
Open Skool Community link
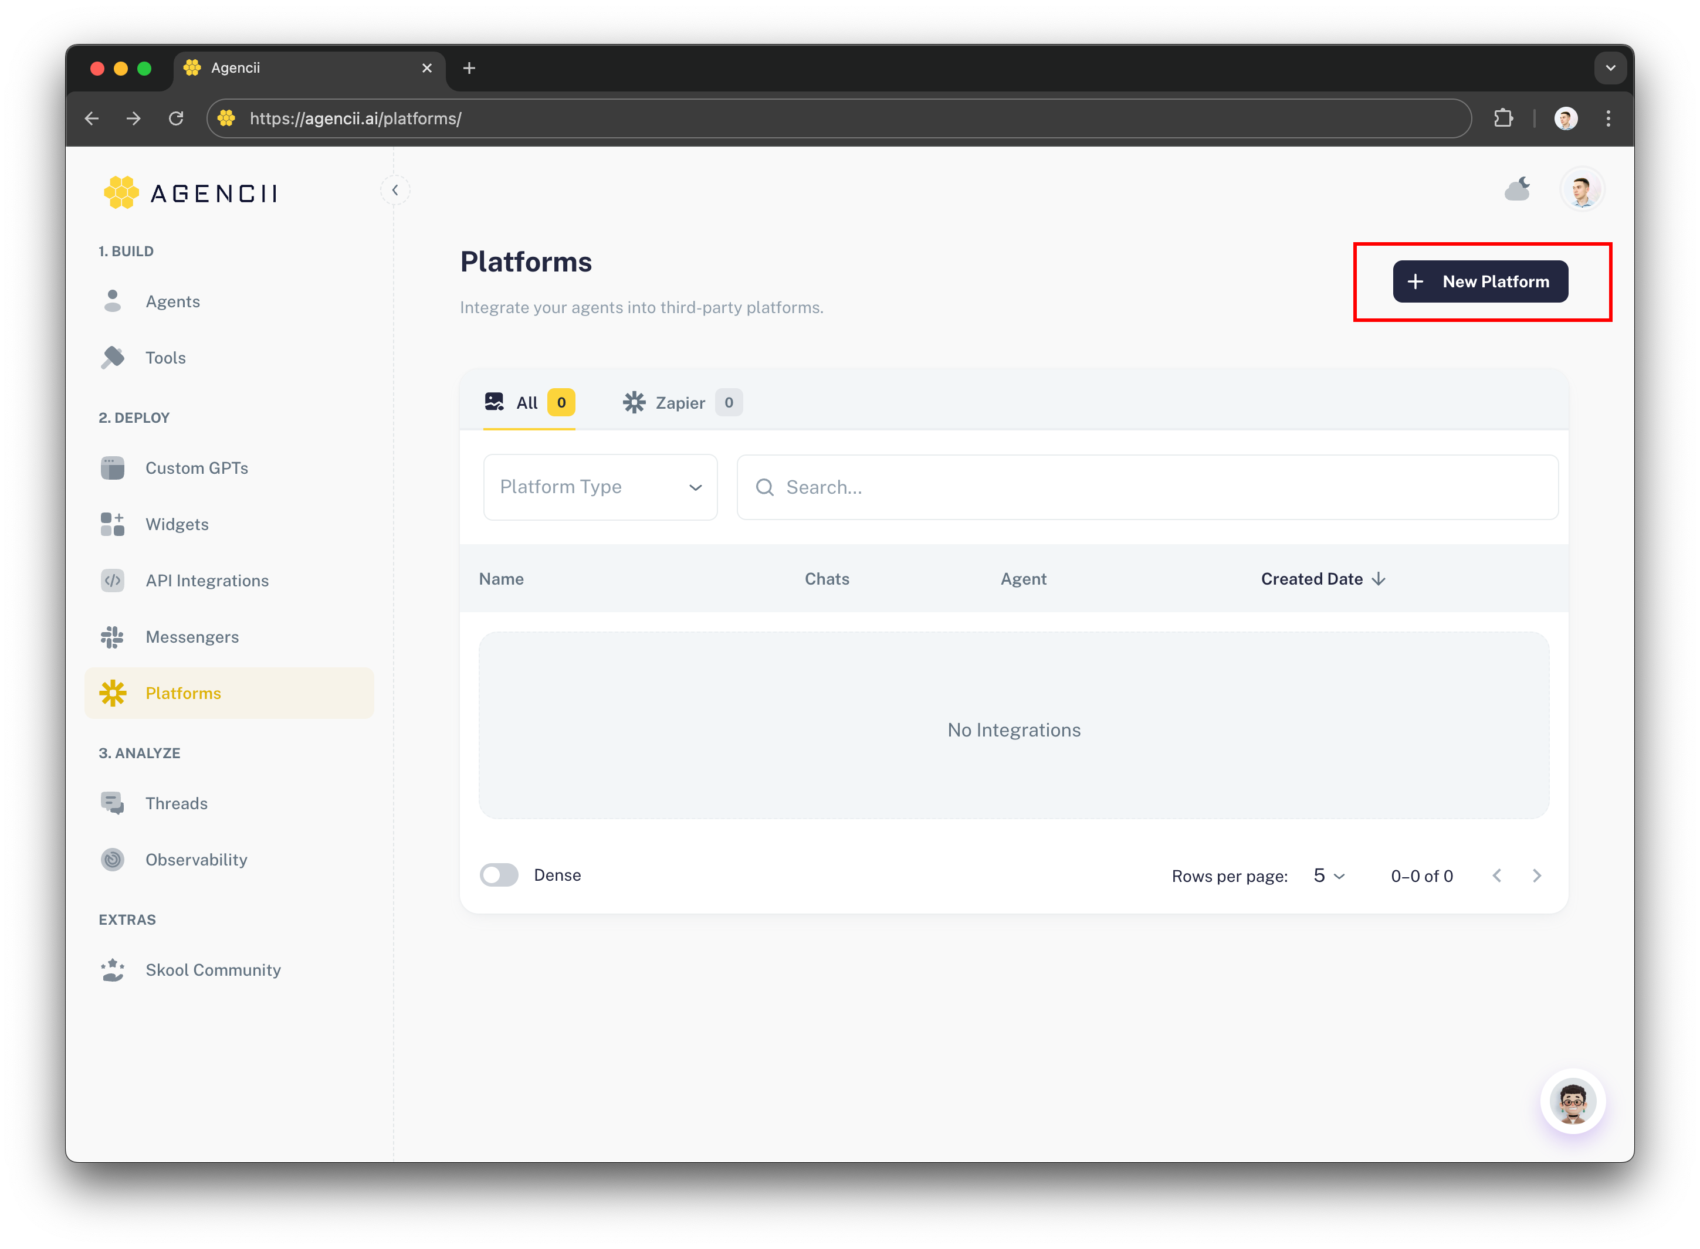tap(212, 970)
